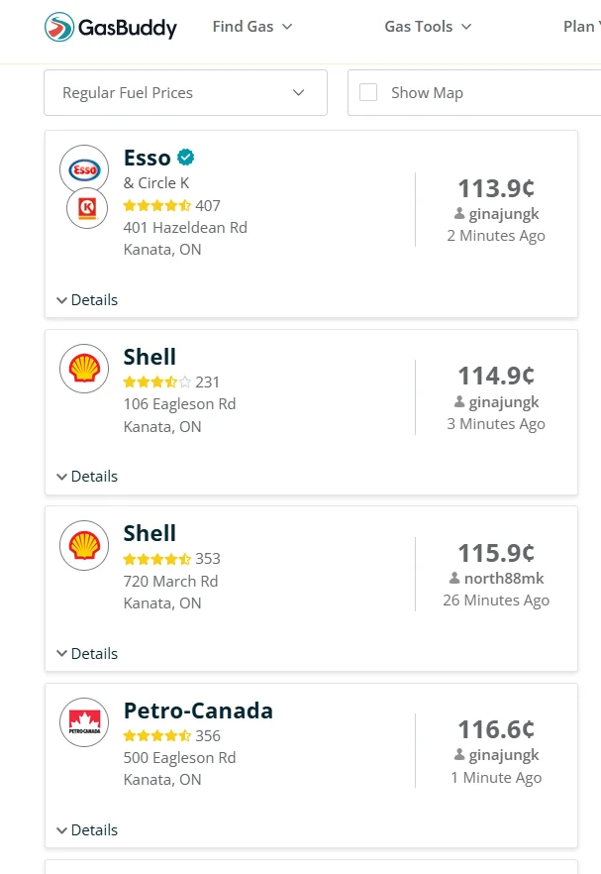Click the Shell logo at 720 March Rd
Screen dimensions: 601x874
(x=84, y=545)
